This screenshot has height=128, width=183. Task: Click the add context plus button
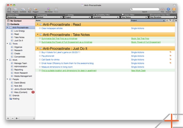[x=8, y=118]
